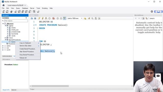Go forward in SQL Additions help
The width and height of the screenshot is (163, 92).
click(x=139, y=18)
